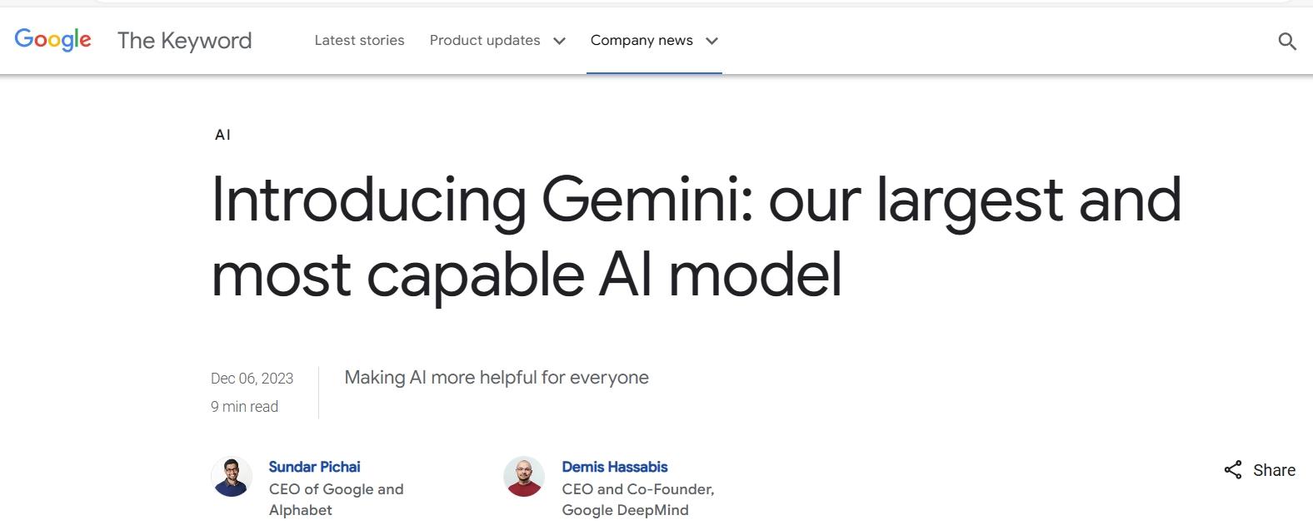Click the Dec 06, 2023 date
1313x525 pixels.
point(252,378)
